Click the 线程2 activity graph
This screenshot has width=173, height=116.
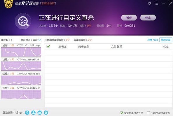coord(21,66)
